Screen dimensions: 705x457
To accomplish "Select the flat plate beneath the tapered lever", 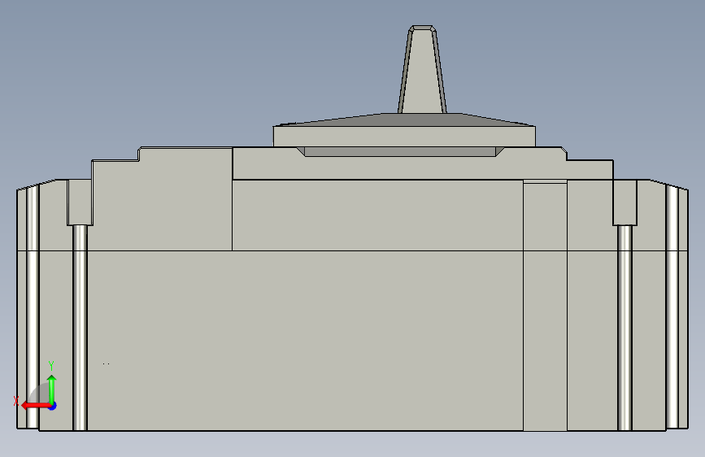I will (404, 136).
